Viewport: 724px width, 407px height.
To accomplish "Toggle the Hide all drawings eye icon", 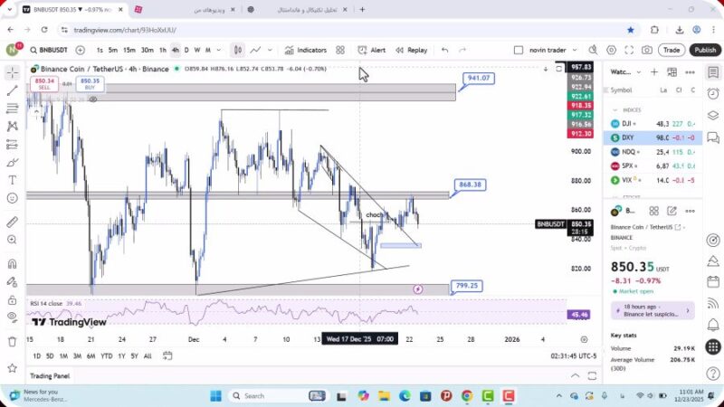I will pyautogui.click(x=12, y=317).
